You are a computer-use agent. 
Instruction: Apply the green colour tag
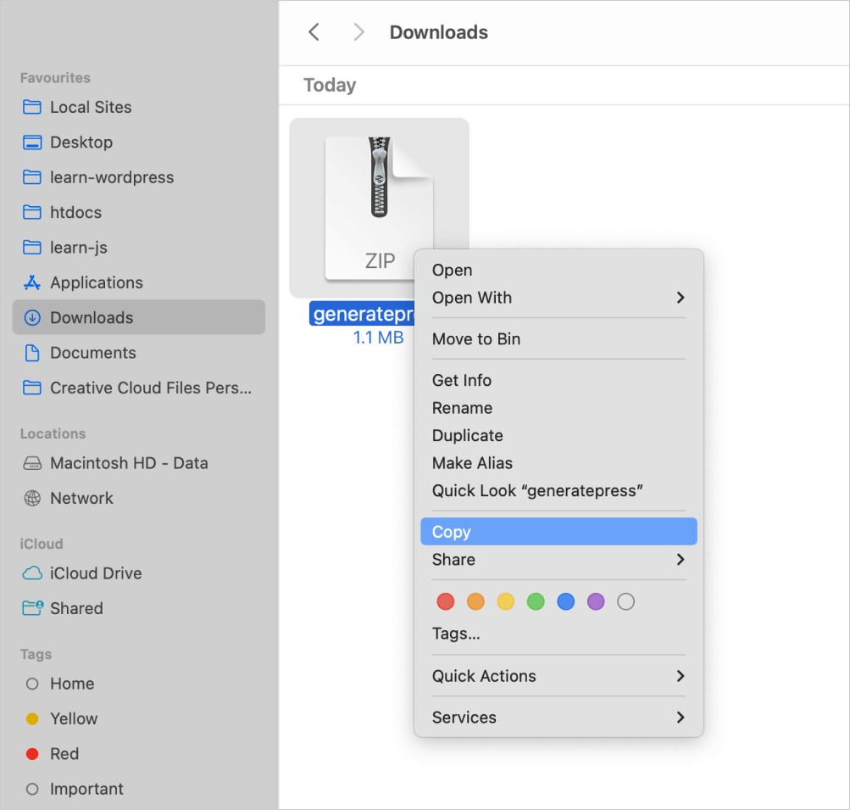tap(536, 601)
